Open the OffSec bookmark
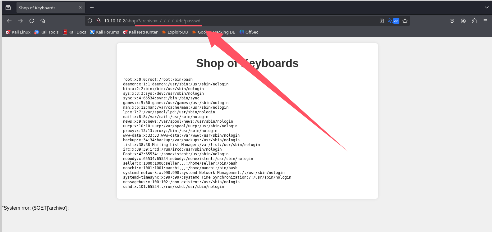Image resolution: width=492 pixels, height=232 pixels. pos(249,32)
